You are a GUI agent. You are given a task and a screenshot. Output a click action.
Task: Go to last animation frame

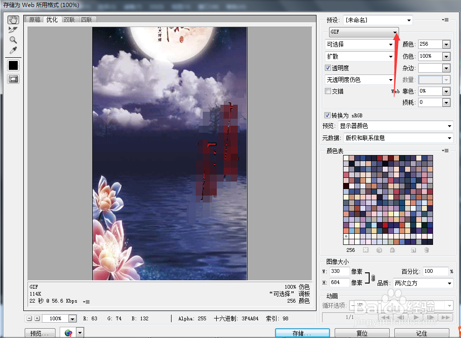(x=446, y=317)
